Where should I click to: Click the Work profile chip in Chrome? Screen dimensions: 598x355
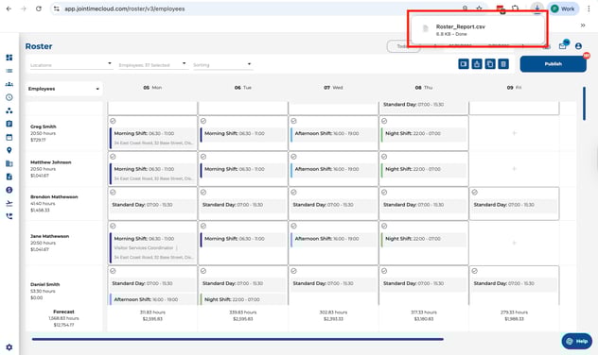tap(563, 8)
